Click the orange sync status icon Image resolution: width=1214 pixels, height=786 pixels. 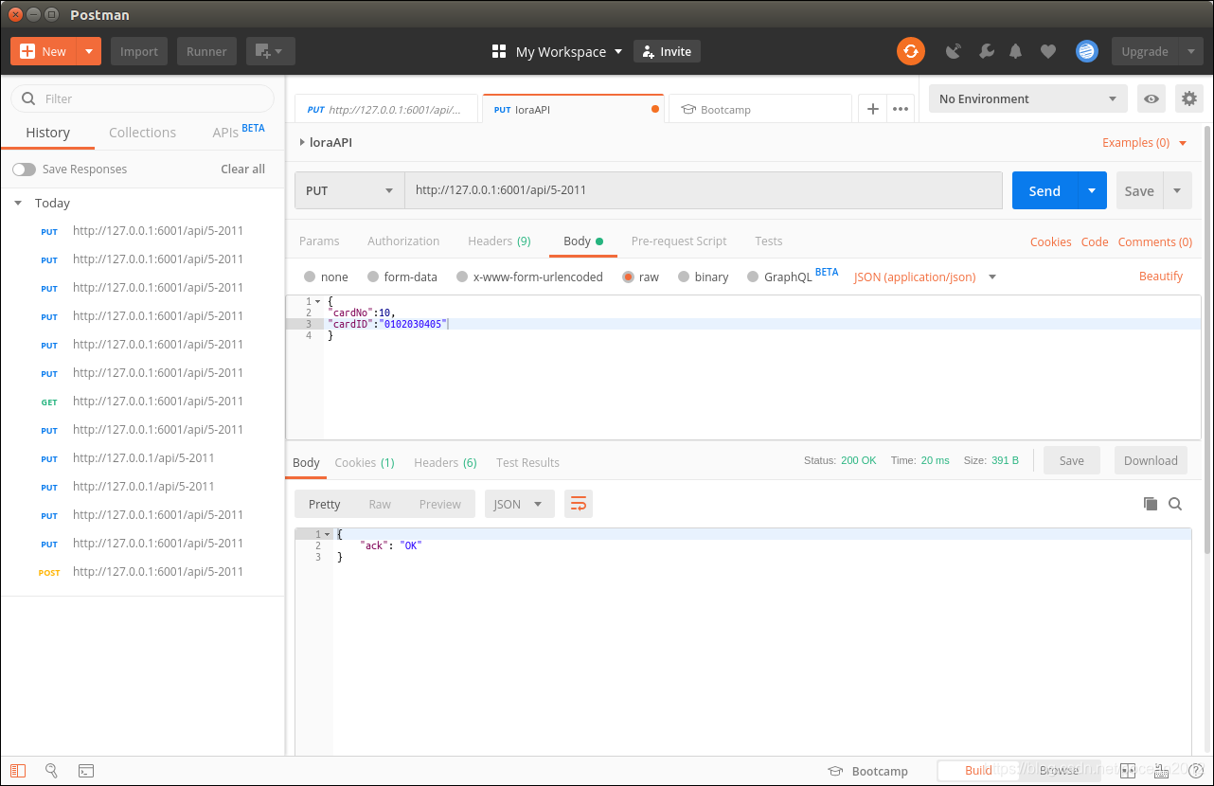[911, 51]
